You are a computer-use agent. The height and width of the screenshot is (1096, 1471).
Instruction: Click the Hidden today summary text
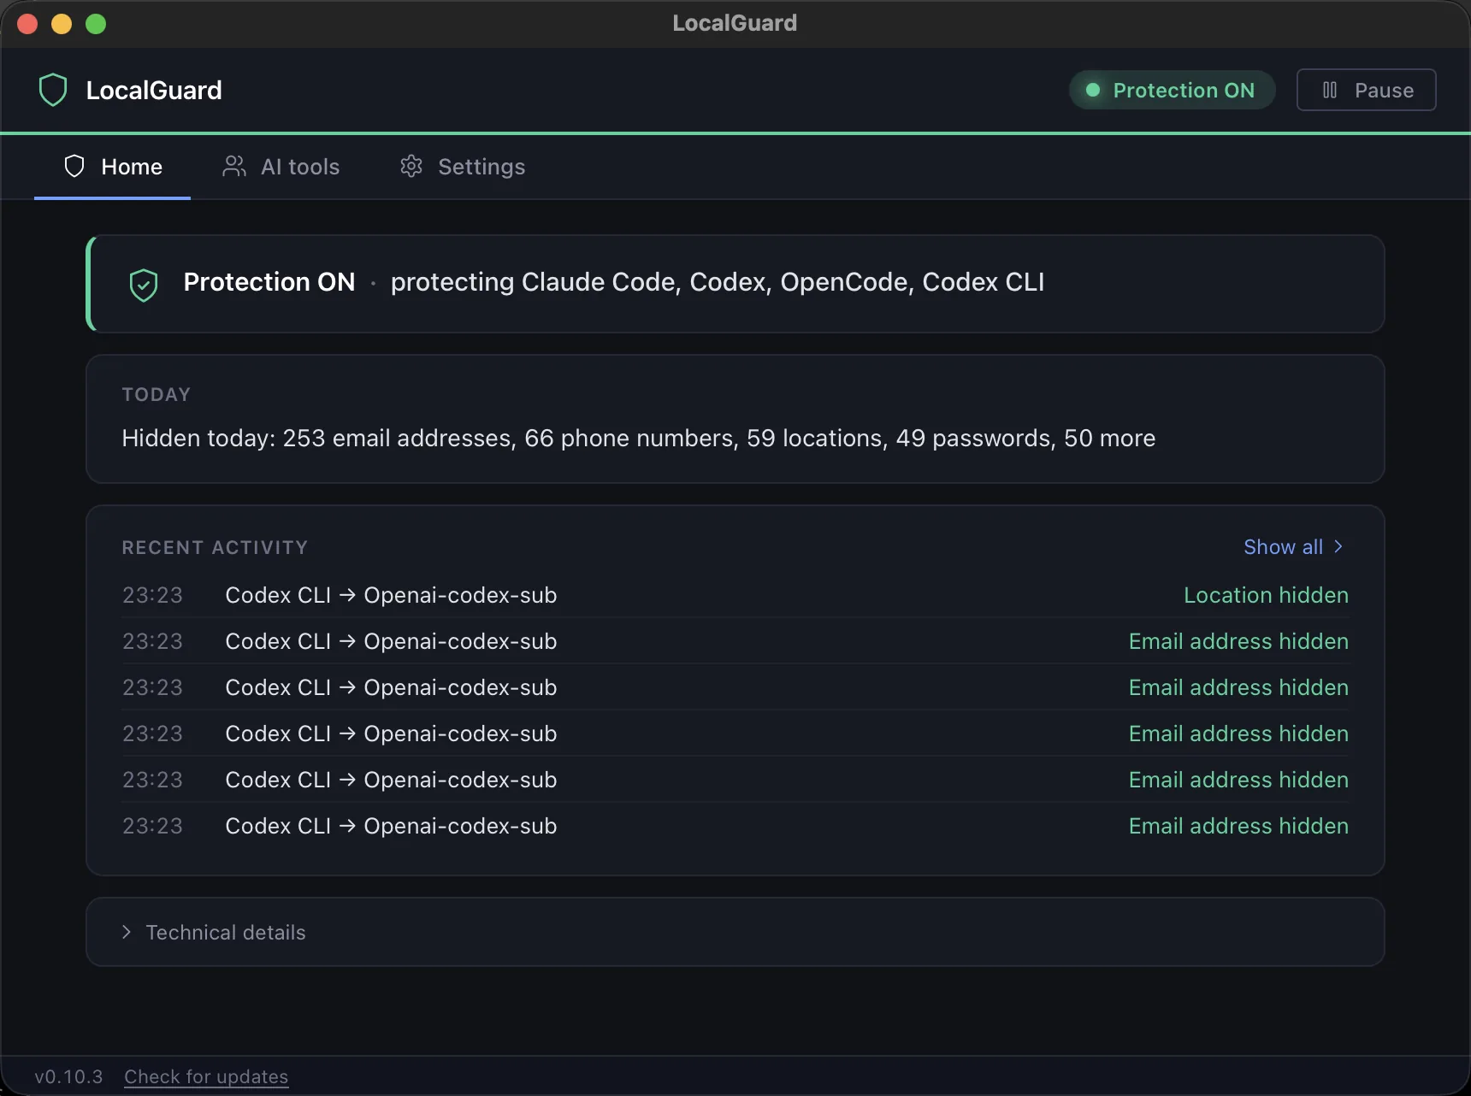(x=638, y=438)
